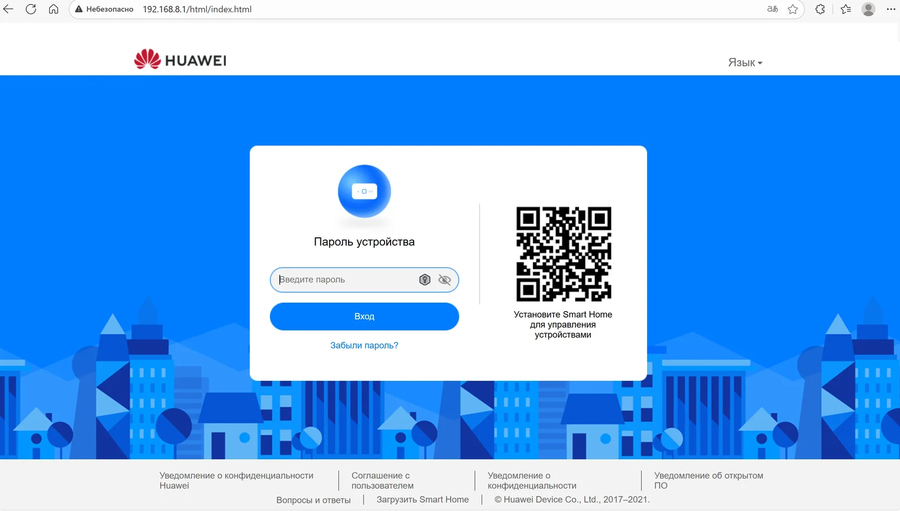Open 'Уведомление о конфиденциальности Huawei' link
This screenshot has width=900, height=511.
[236, 480]
